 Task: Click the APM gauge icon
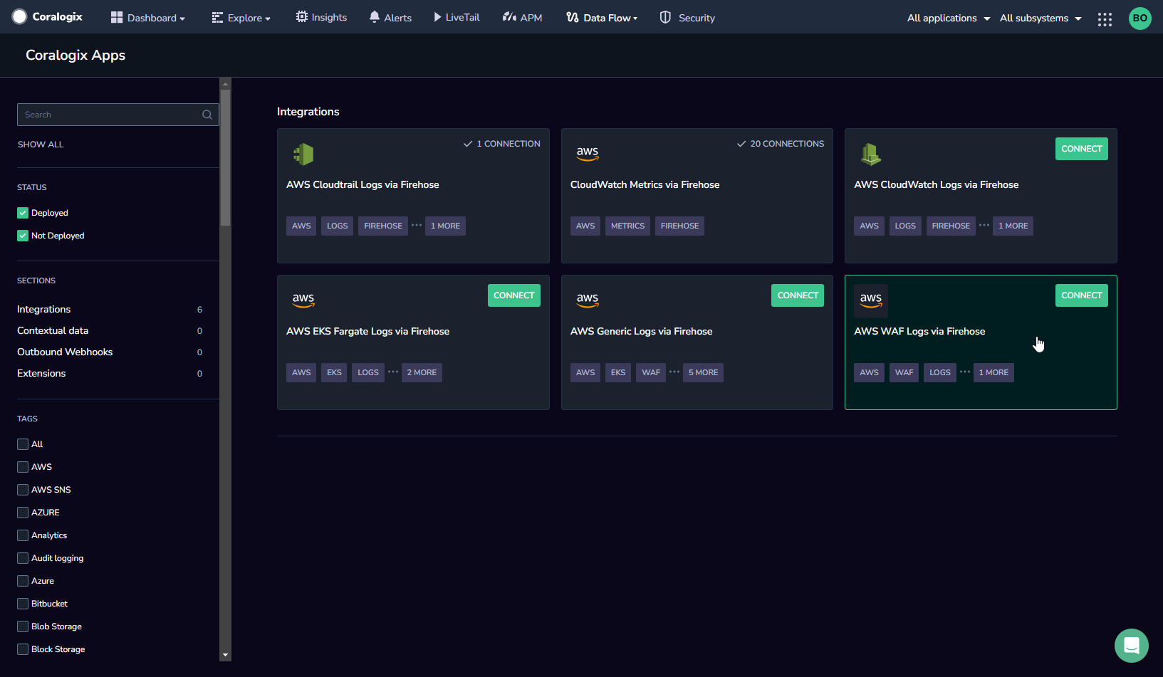[x=509, y=17]
